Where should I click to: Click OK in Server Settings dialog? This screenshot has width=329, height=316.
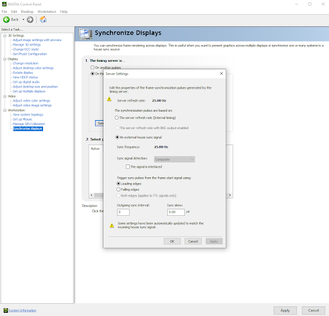click(172, 241)
